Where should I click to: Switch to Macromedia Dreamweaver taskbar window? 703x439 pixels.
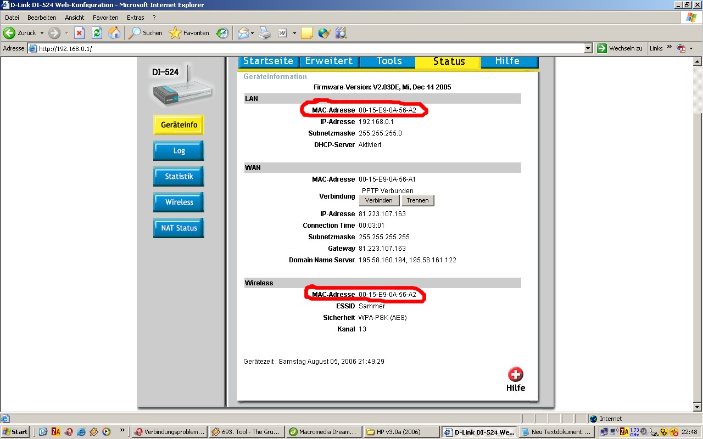pos(325,432)
